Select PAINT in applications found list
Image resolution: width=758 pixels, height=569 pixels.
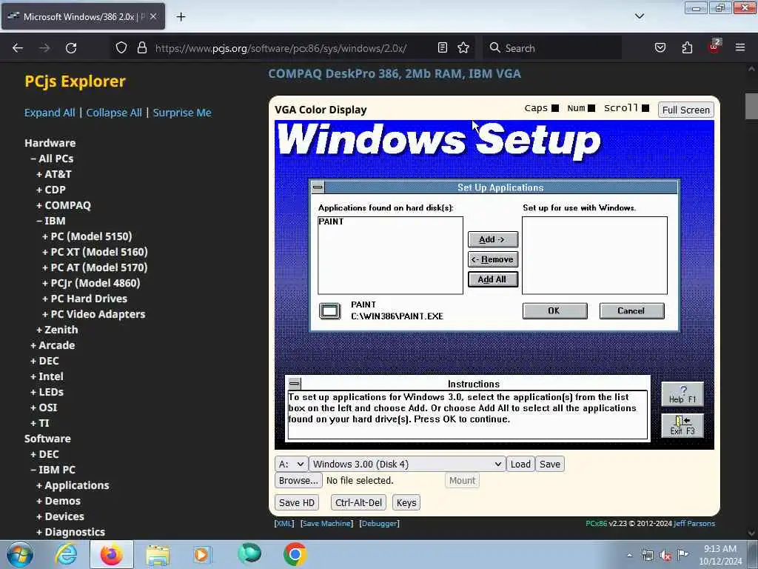pyautogui.click(x=331, y=222)
